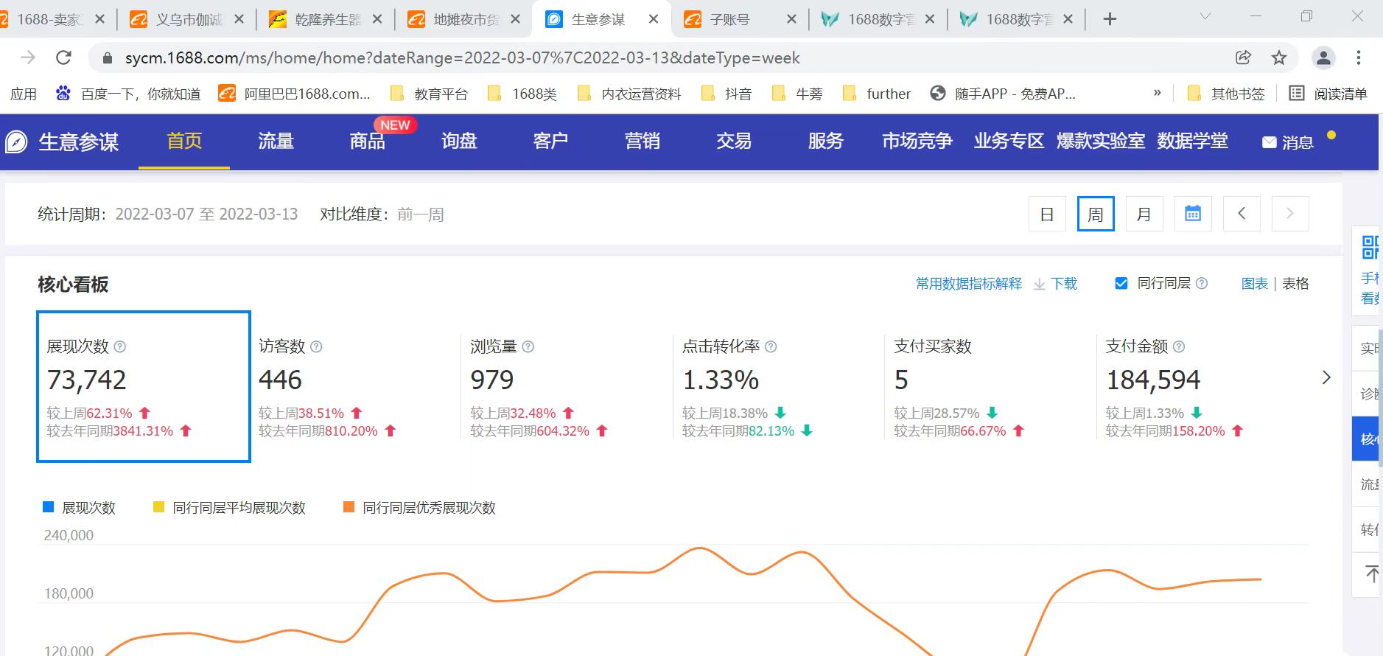The image size is (1383, 656).
Task: Open the 流量 navigation tab
Action: click(276, 142)
